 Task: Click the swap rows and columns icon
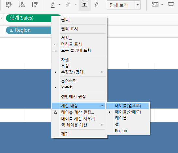9,5
